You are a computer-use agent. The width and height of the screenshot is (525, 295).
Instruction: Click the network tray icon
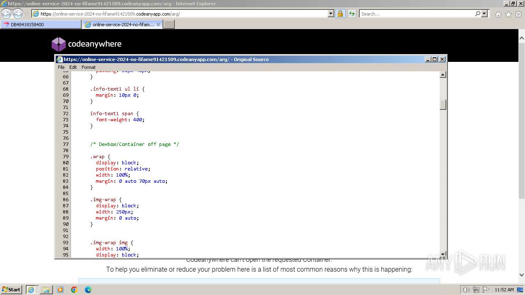pos(476,290)
